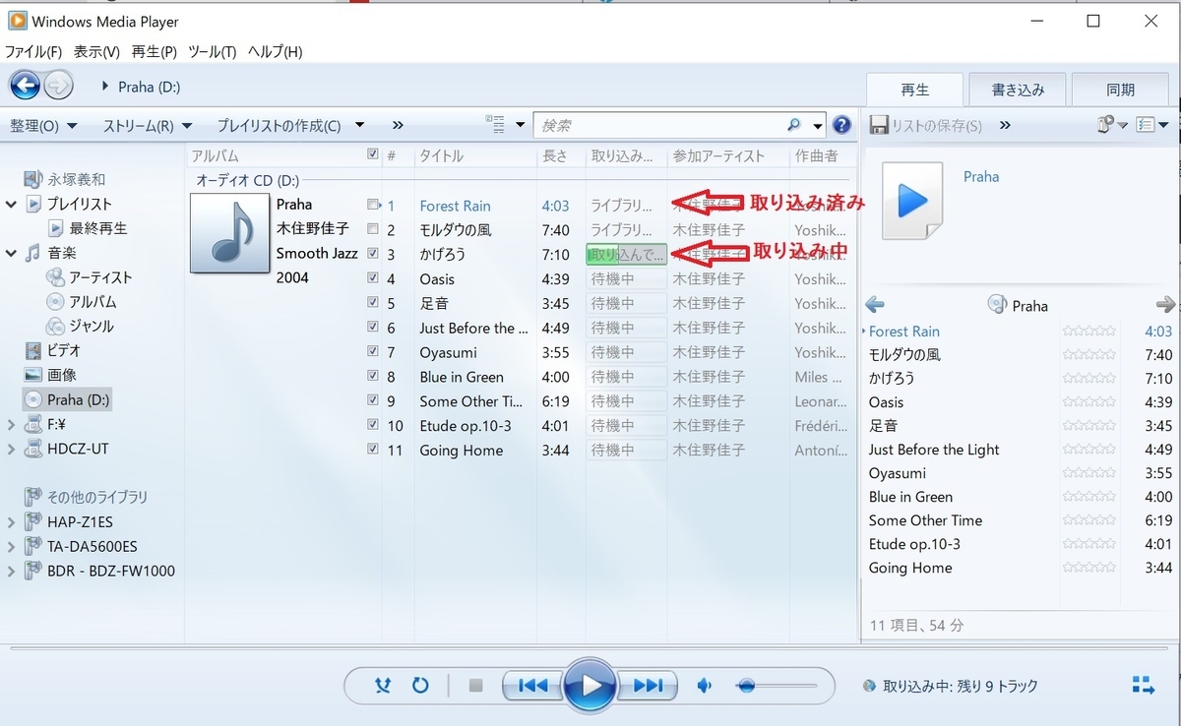Sort by the タイトル column header

(x=442, y=155)
